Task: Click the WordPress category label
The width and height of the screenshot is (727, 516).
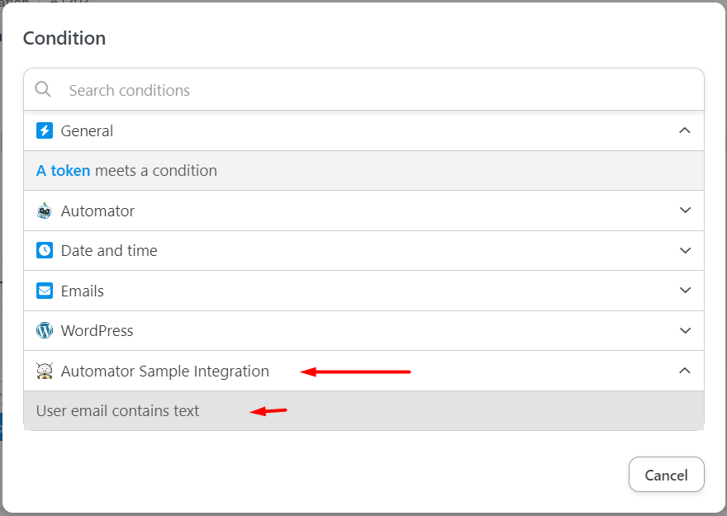Action: click(97, 330)
